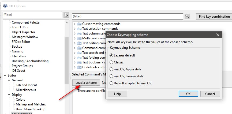Click the keyboard icon for Text folding commands

click(x=79, y=58)
